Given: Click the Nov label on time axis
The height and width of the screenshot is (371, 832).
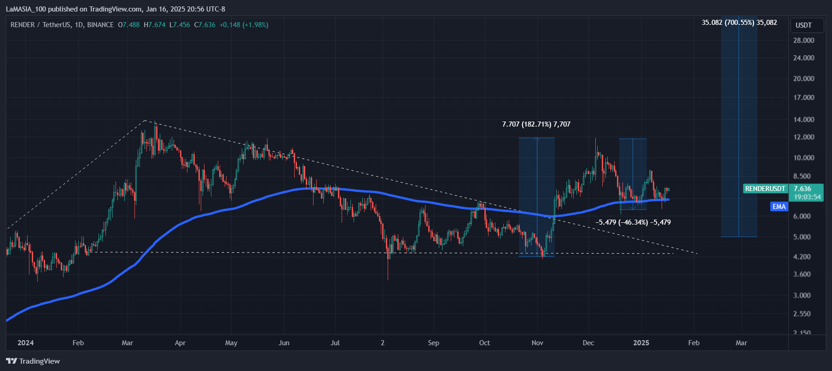Looking at the screenshot, I should tap(537, 343).
